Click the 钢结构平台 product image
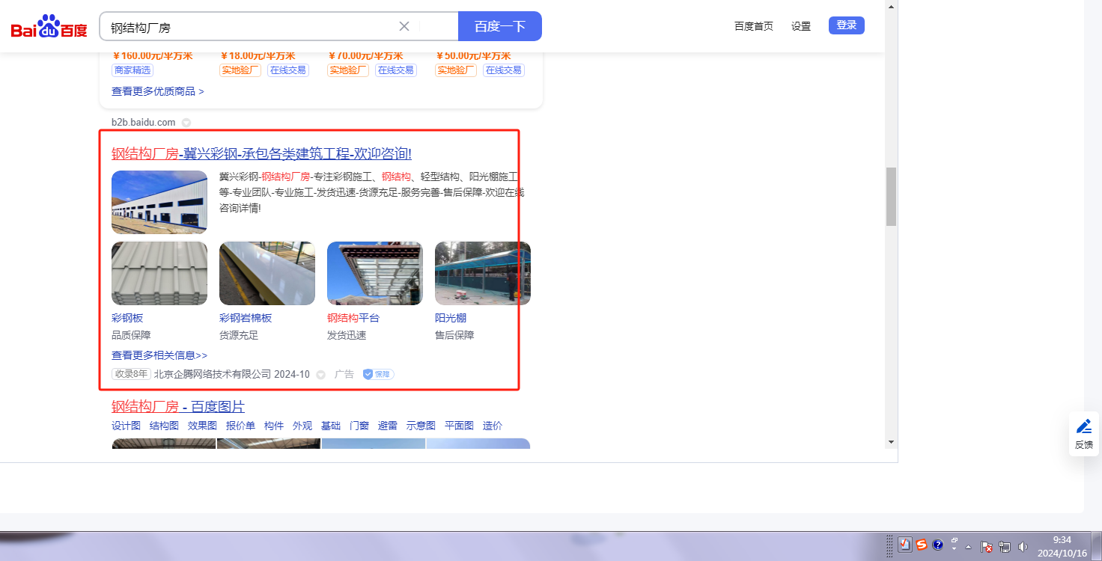Viewport: 1102px width, 561px height. (x=375, y=273)
